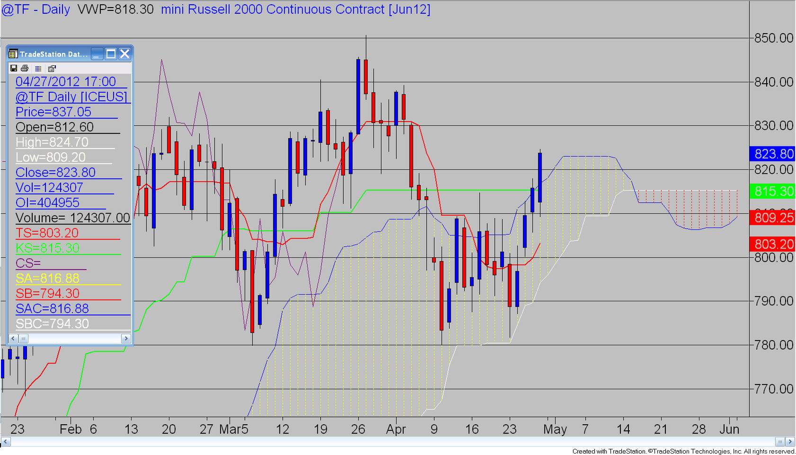796x455 pixels.
Task: Click the May date axis label
Action: pos(555,429)
